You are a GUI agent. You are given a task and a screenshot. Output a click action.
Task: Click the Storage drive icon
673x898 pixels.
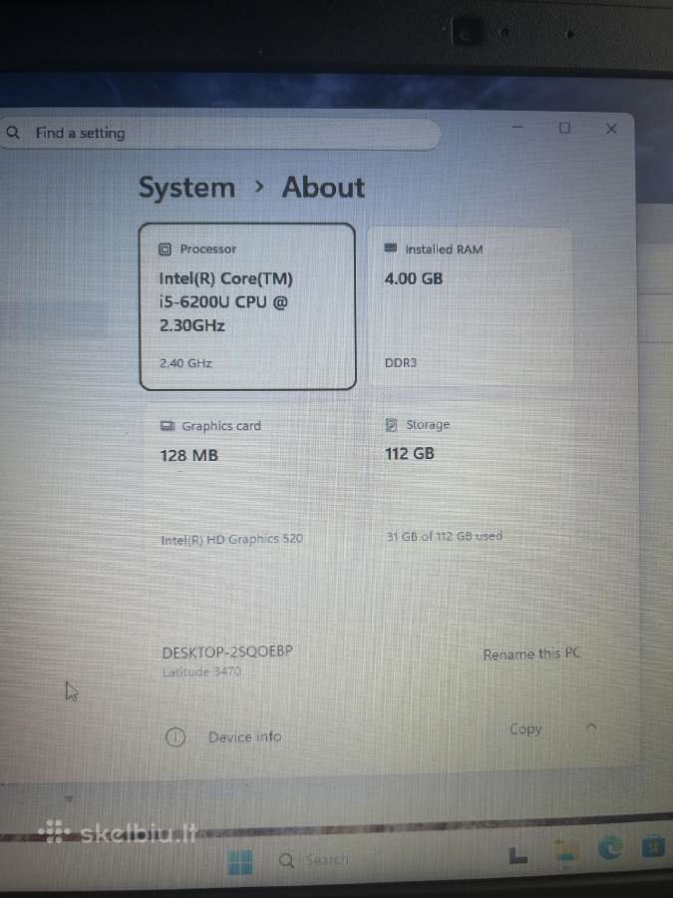392,424
